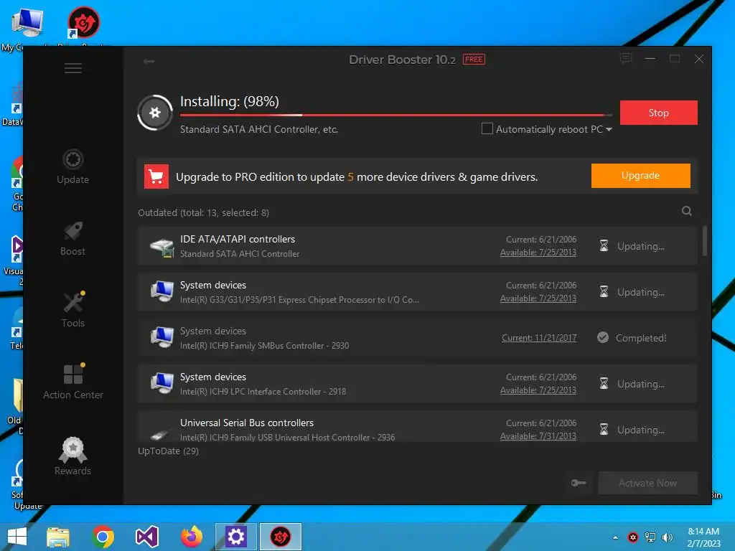Expand the Automatically reboot PC dropdown arrow
Viewport: 735px width, 551px height.
click(x=609, y=129)
